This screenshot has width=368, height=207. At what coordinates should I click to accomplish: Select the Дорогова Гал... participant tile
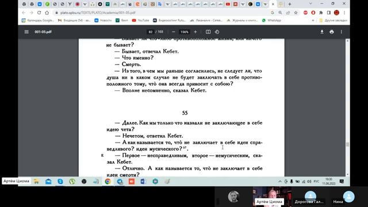pyautogui.click(x=310, y=197)
